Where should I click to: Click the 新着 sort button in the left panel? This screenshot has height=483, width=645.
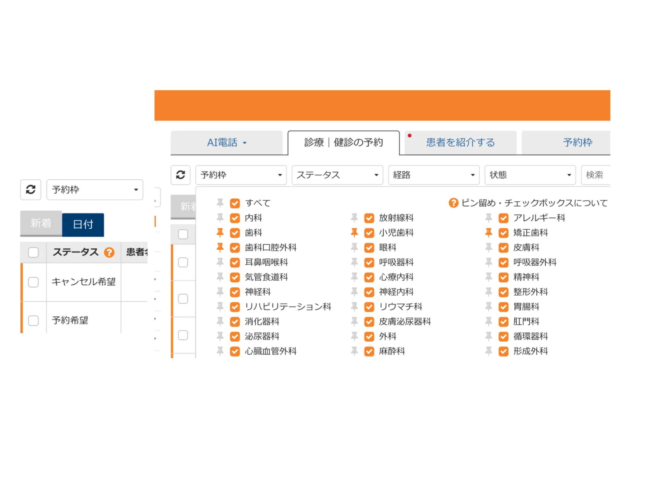(41, 223)
